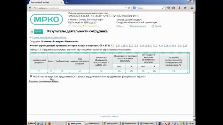223x125 pixels.
Task: Open the green Меню button
Action: coord(38,32)
